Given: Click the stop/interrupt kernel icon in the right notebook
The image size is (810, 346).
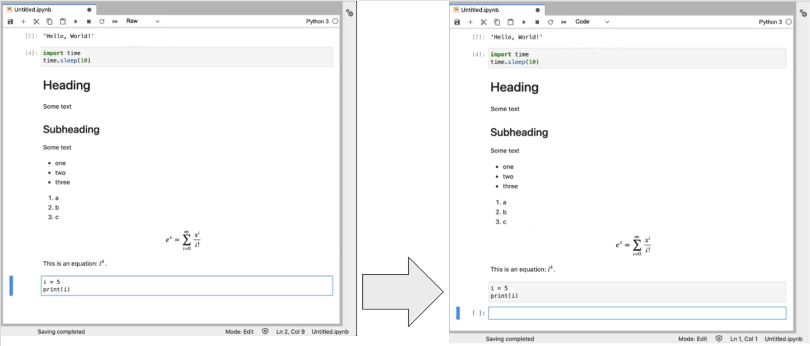Looking at the screenshot, I should (x=537, y=22).
